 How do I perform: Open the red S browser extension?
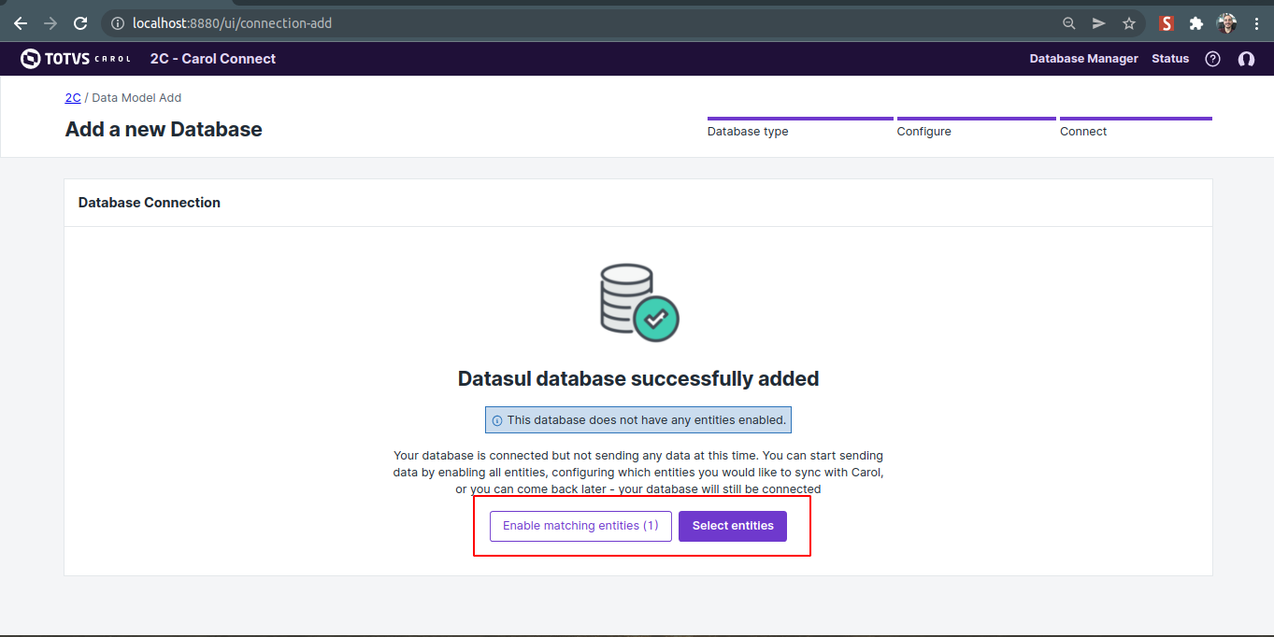coord(1166,23)
